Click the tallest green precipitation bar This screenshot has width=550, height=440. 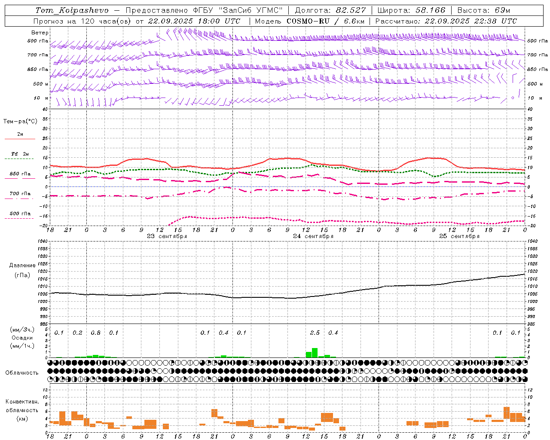[x=315, y=353]
